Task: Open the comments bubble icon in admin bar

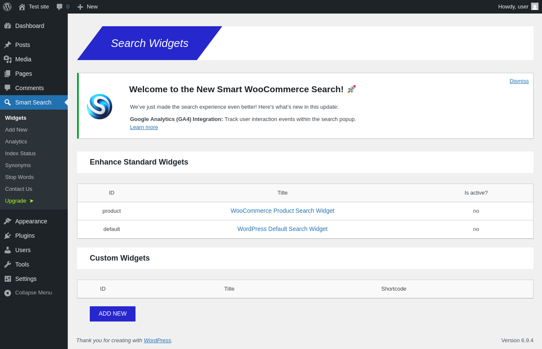Action: [60, 7]
